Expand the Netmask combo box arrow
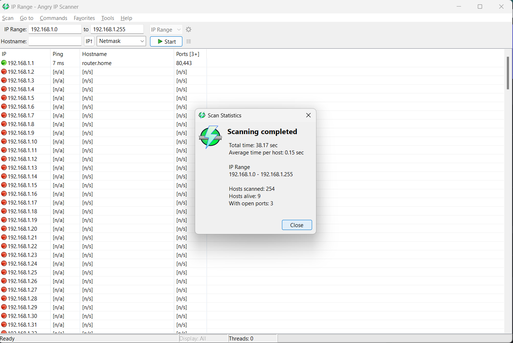513x343 pixels. (142, 41)
